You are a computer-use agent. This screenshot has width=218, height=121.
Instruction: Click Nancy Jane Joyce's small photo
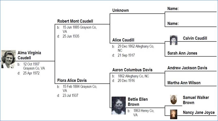point(174,114)
